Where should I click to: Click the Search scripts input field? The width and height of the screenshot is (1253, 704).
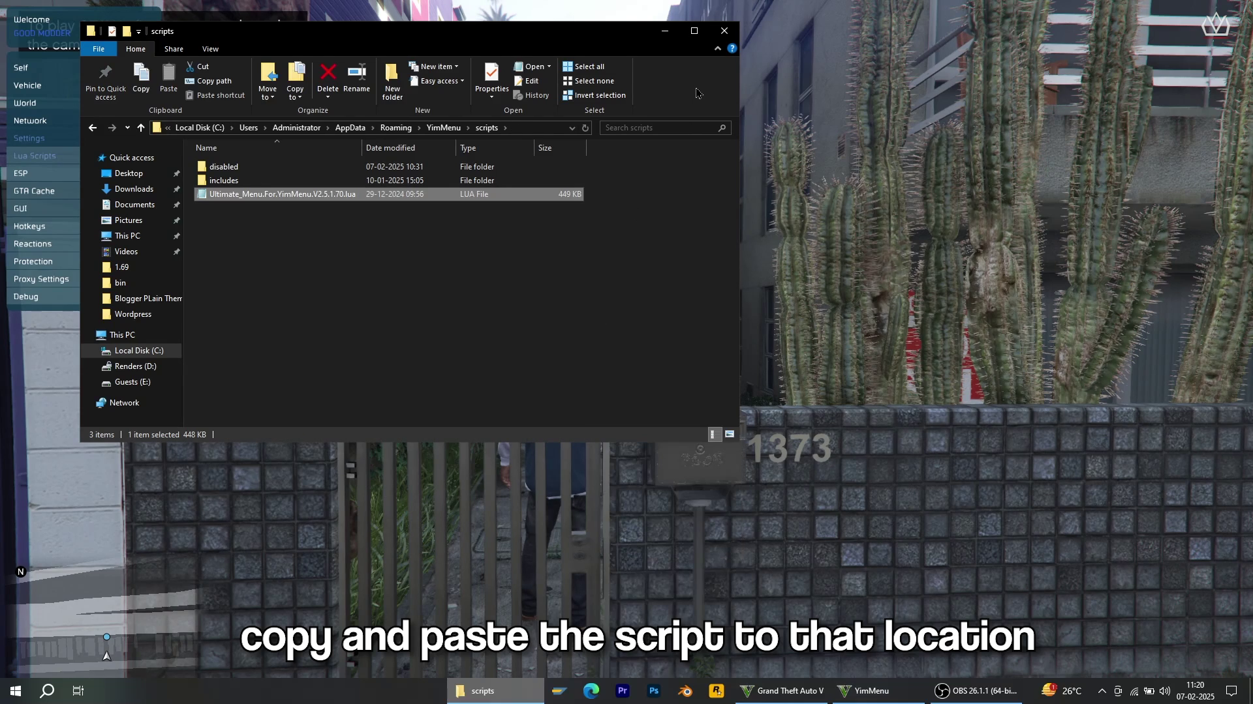pos(659,128)
